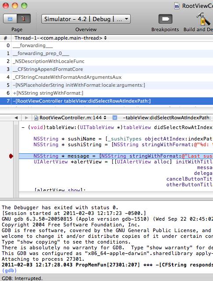Open the Thread-1 main-thread selector
This screenshot has height=281, width=213.
(61, 38)
